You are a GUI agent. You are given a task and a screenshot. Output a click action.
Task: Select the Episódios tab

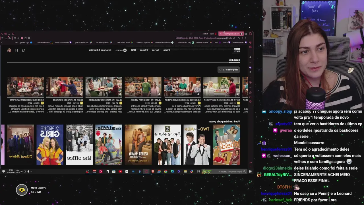[234, 60]
